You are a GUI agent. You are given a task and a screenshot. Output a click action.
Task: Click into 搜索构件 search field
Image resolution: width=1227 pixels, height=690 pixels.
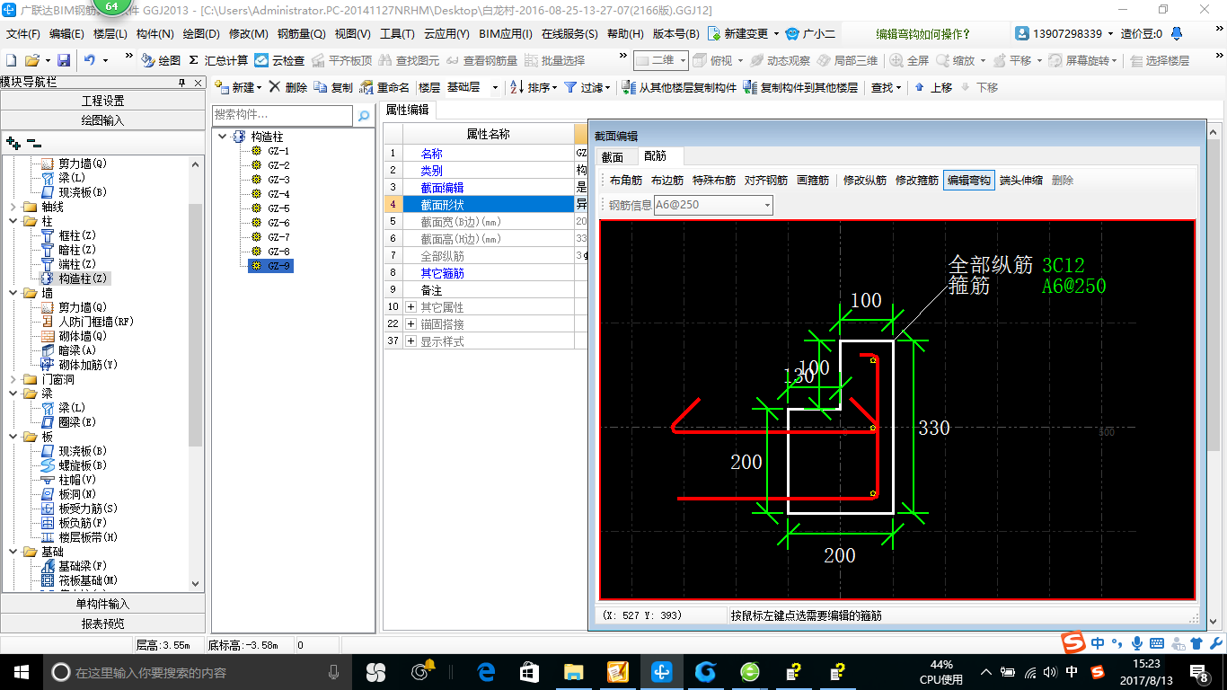point(283,115)
